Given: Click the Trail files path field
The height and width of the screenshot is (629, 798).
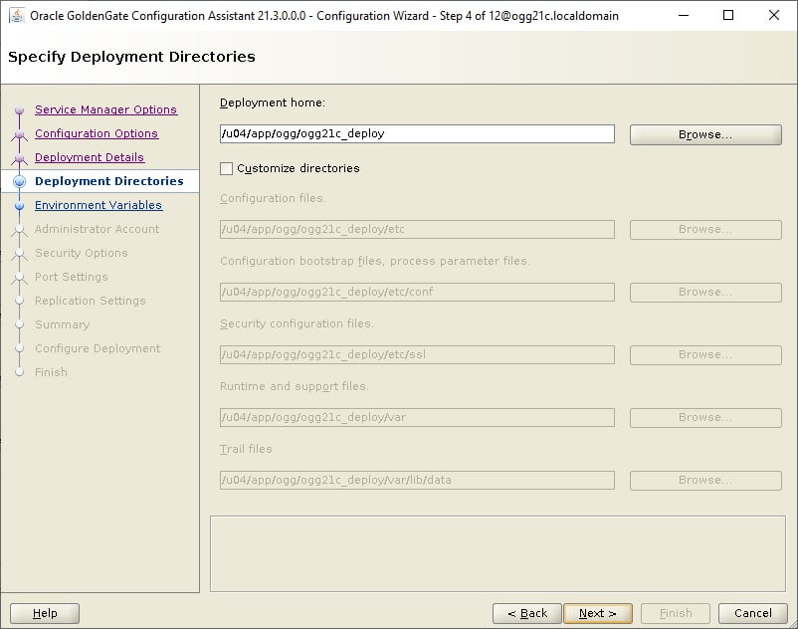Looking at the screenshot, I should pyautogui.click(x=417, y=481).
